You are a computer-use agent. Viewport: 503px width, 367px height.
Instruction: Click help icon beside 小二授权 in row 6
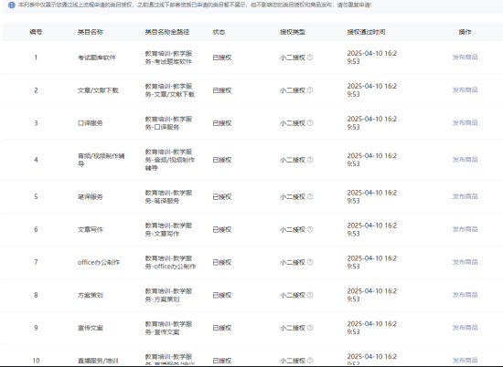coord(310,230)
